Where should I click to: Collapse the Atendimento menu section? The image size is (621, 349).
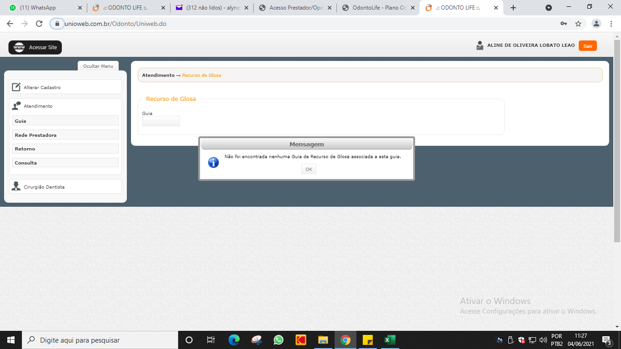[x=65, y=106]
